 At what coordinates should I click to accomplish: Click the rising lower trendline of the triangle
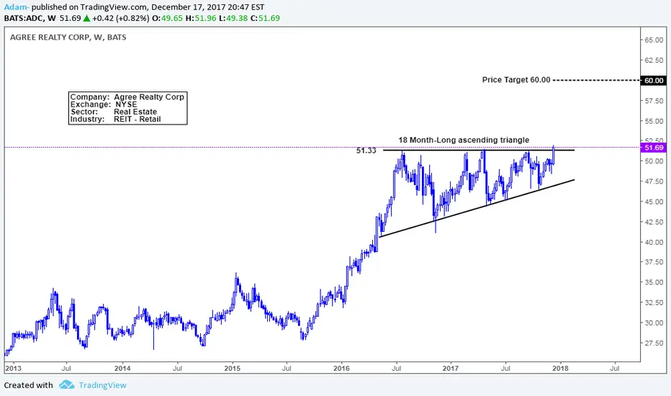point(477,208)
